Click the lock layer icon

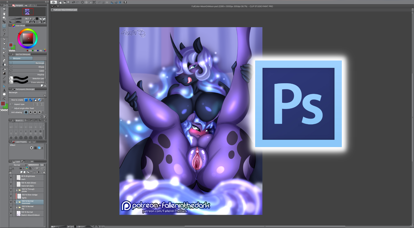[30, 168]
